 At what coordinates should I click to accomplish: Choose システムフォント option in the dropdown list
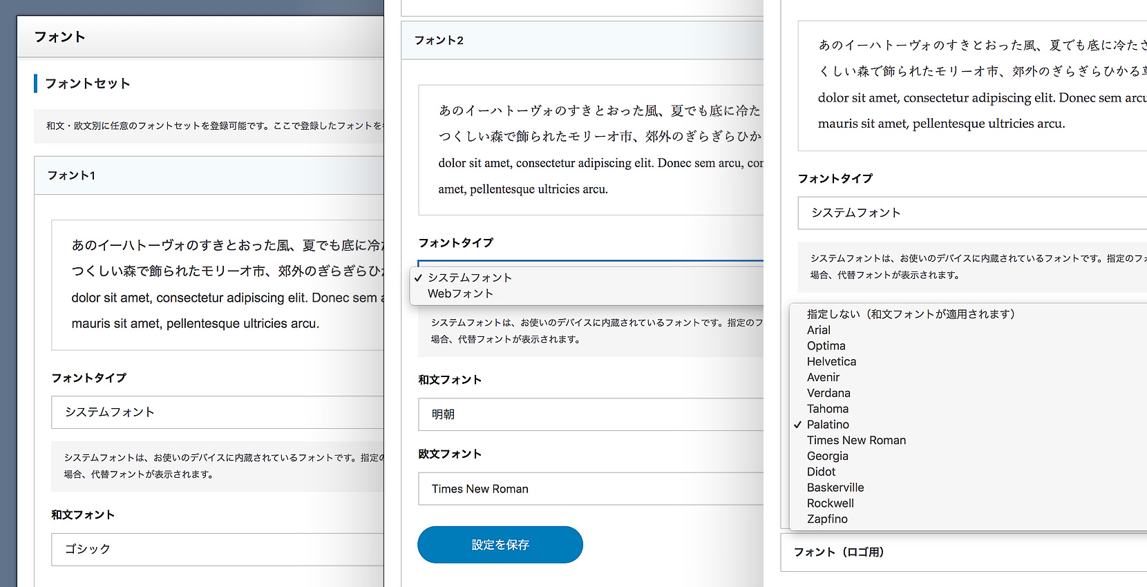470,278
